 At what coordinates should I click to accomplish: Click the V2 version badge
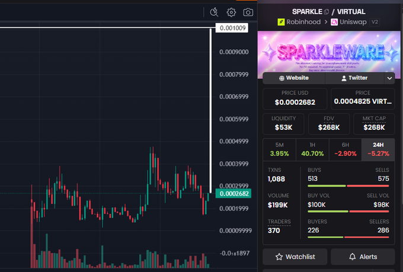point(375,22)
